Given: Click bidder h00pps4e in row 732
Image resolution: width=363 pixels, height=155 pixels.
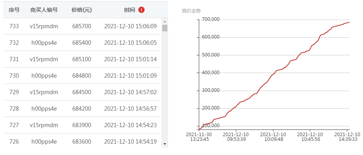Looking at the screenshot, I should click(x=44, y=43).
